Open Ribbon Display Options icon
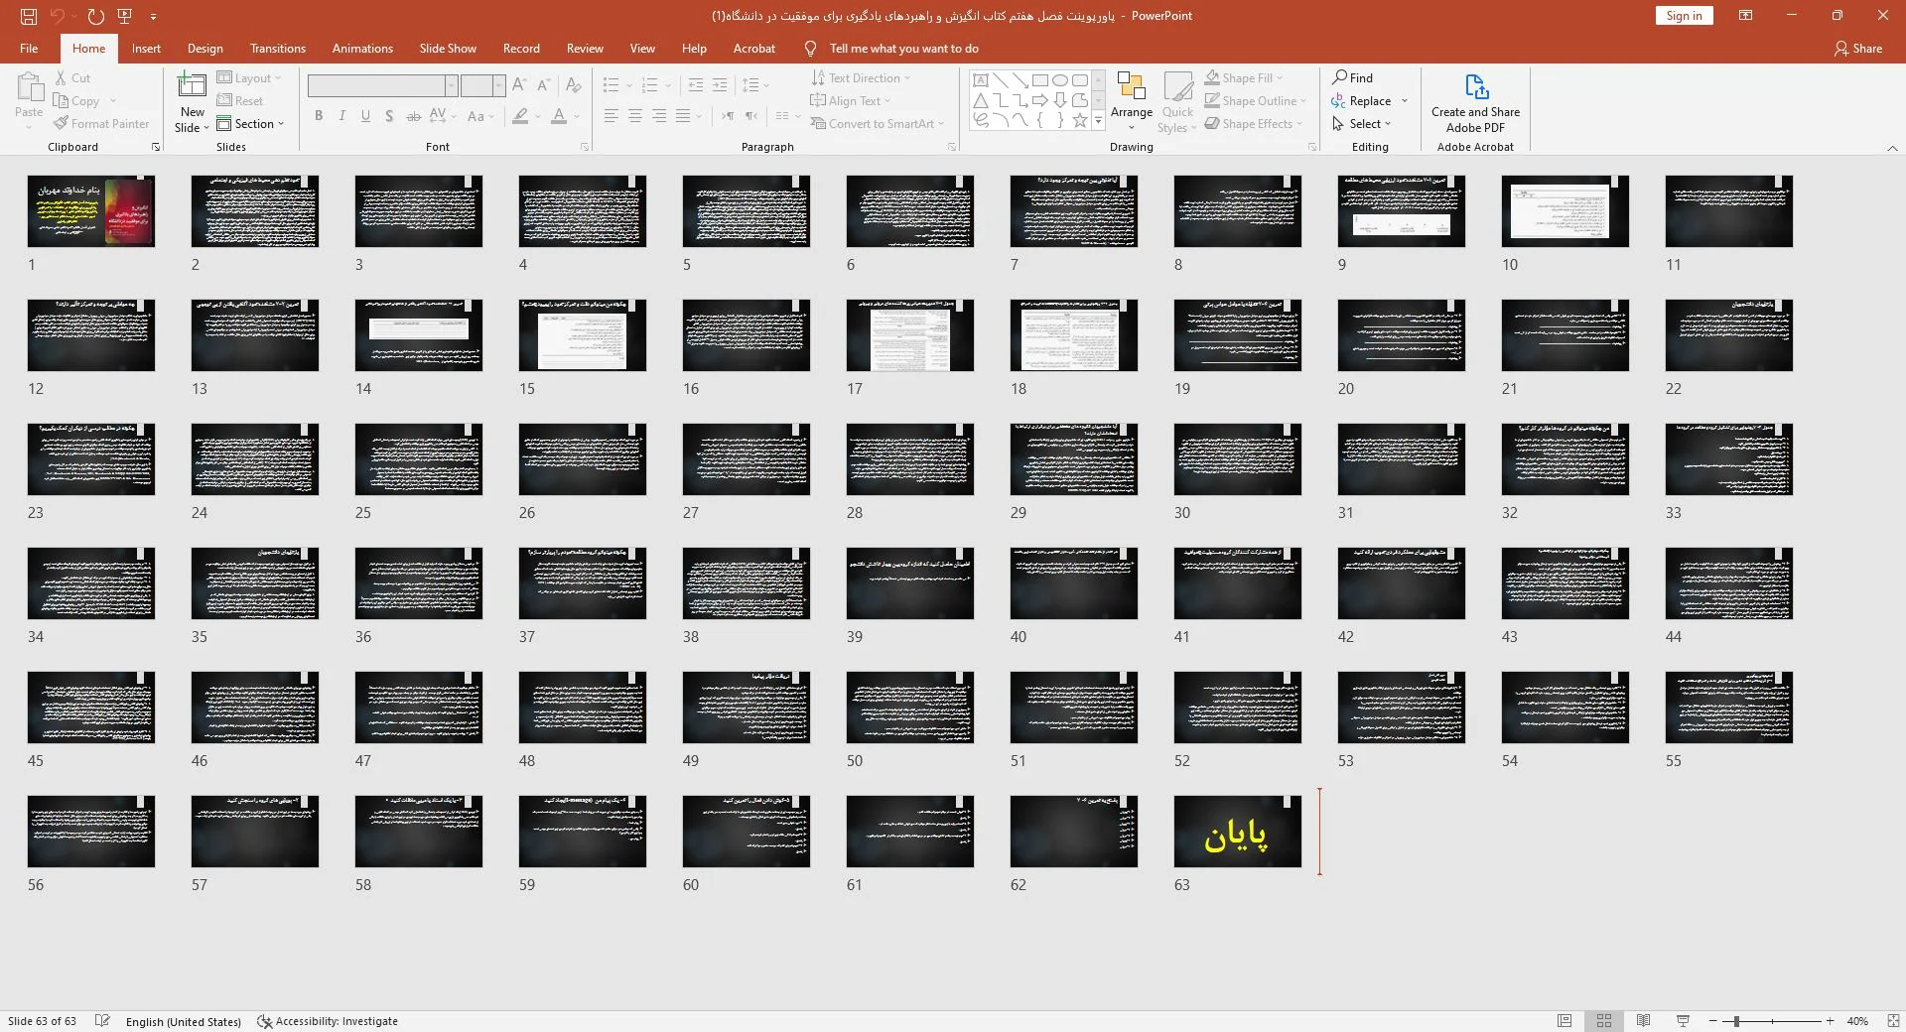The width and height of the screenshot is (1906, 1032). (x=1745, y=16)
